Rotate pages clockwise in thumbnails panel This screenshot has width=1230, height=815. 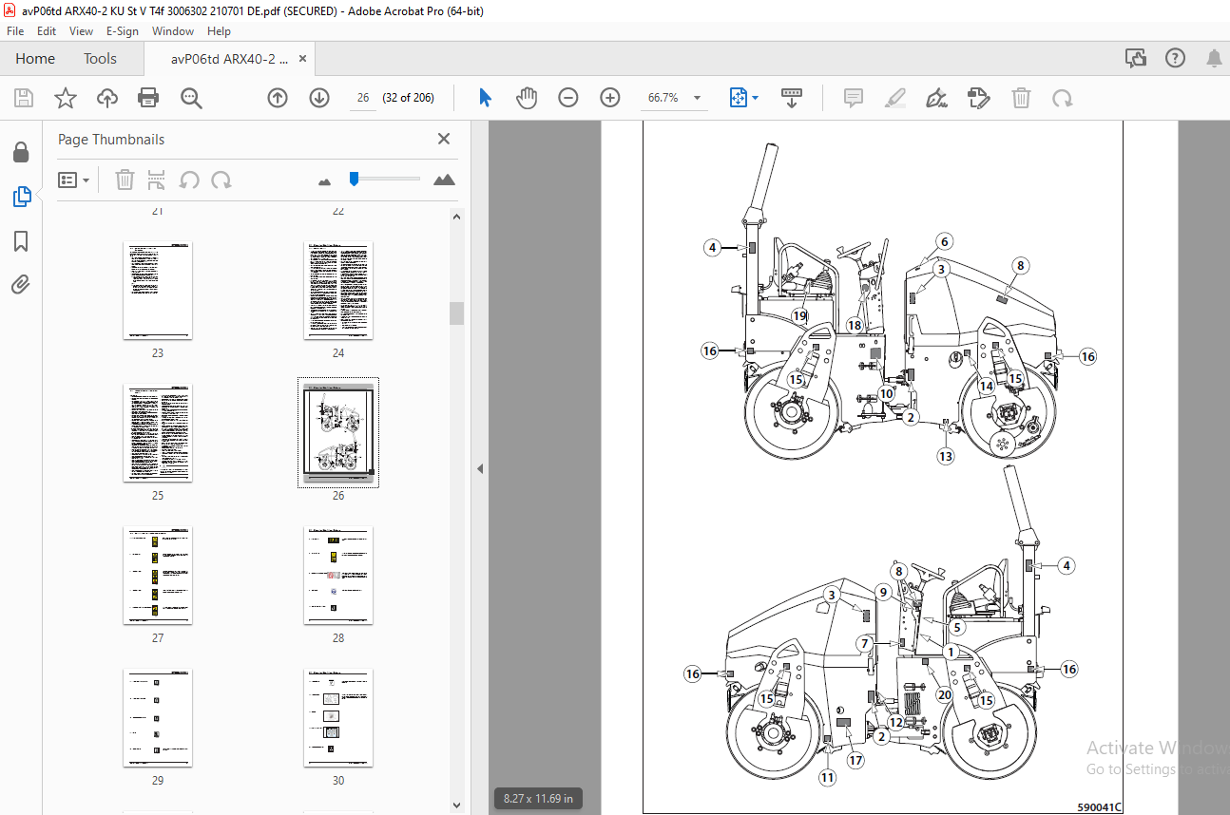[x=221, y=180]
